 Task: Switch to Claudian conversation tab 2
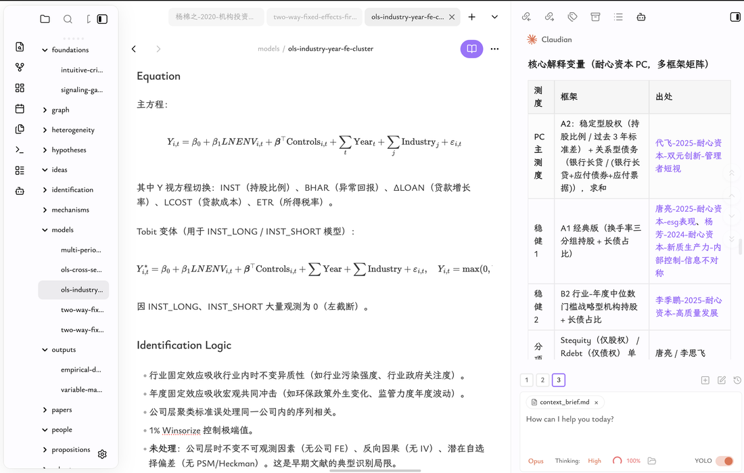pos(542,380)
